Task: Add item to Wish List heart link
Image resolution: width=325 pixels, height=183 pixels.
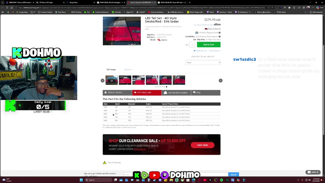Action: pyautogui.click(x=200, y=51)
